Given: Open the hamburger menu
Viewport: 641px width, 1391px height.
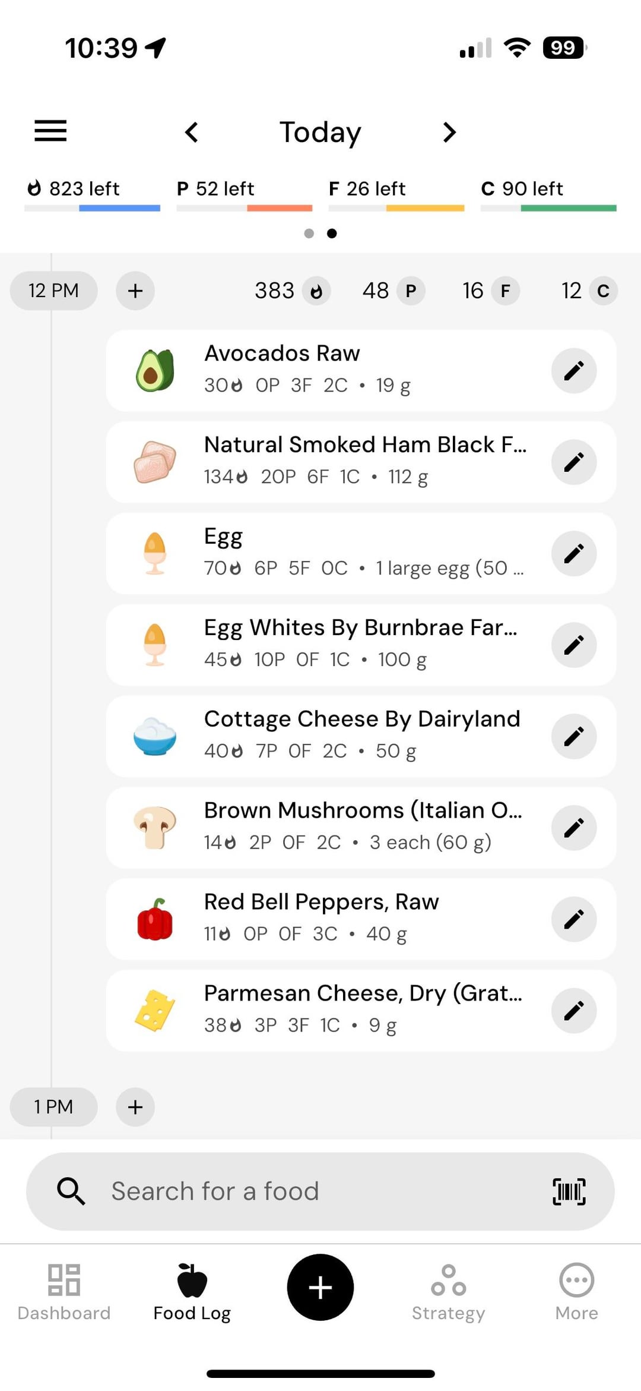Looking at the screenshot, I should point(50,131).
